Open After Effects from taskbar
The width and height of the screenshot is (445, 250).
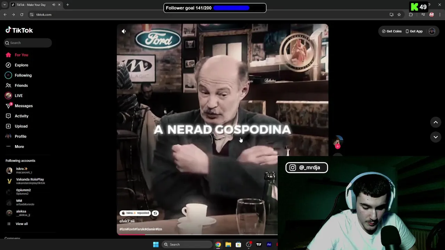(269, 244)
